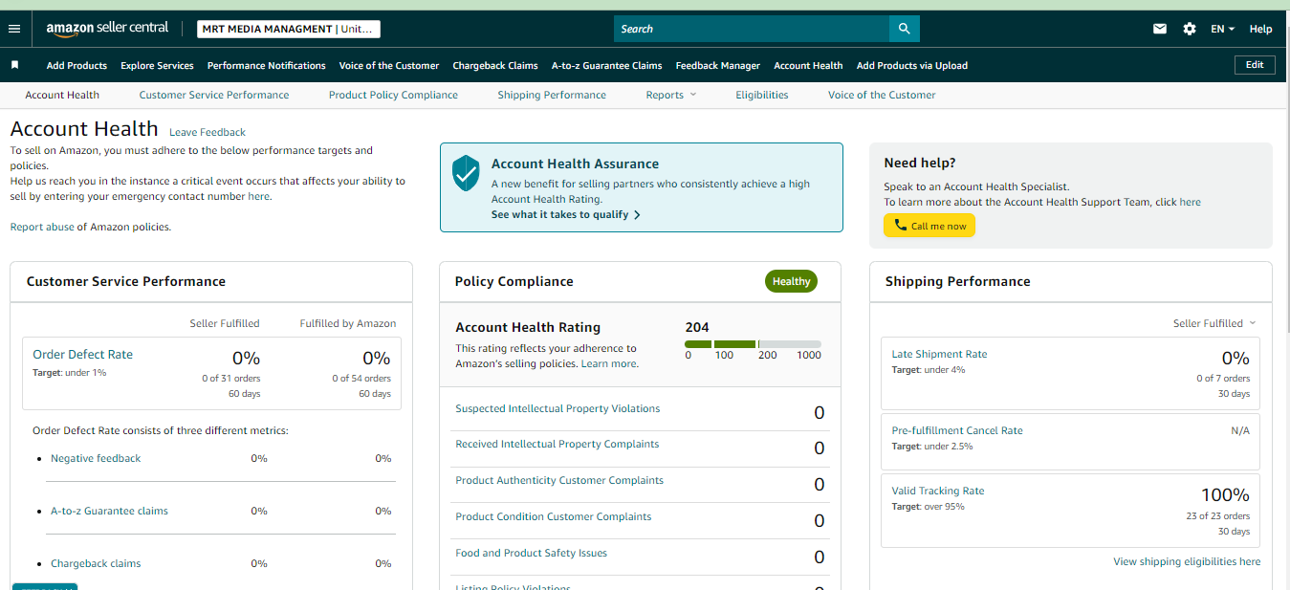Open Chargeback Claims bookmark
Image resolution: width=1290 pixels, height=590 pixels.
495,65
